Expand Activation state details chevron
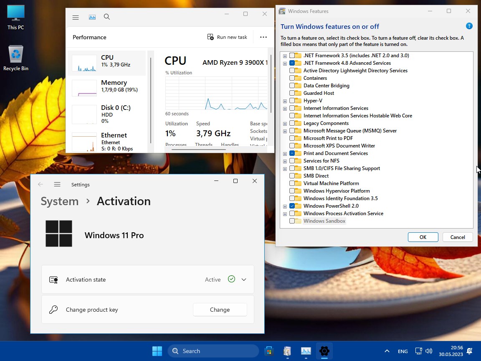 coord(244,280)
